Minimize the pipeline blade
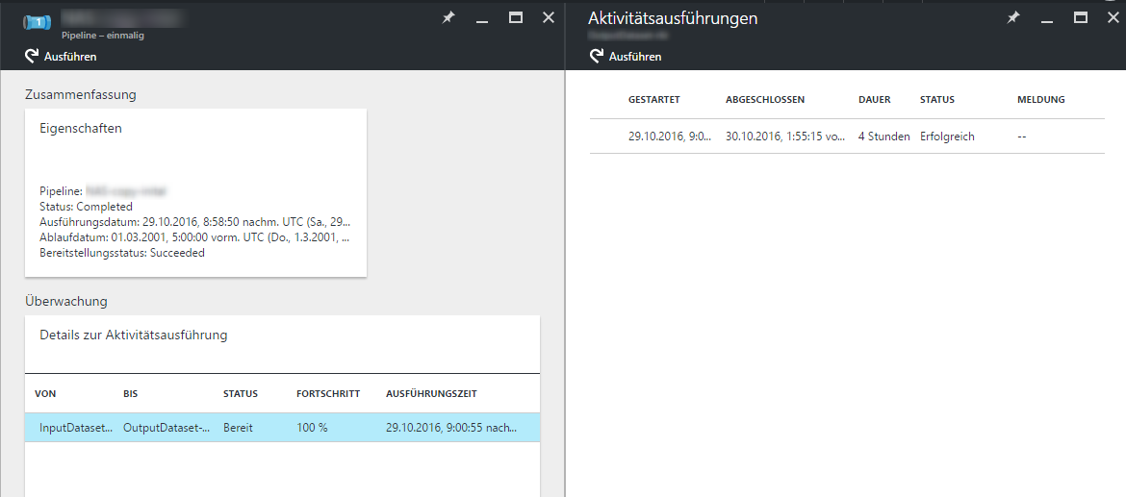 point(482,18)
